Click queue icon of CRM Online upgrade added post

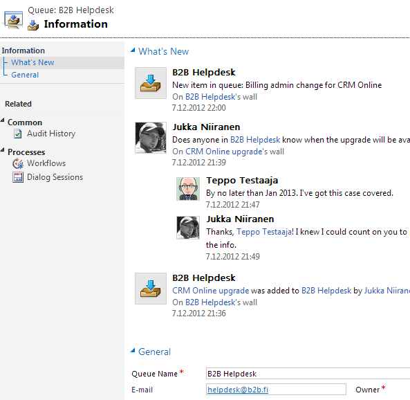[151, 289]
